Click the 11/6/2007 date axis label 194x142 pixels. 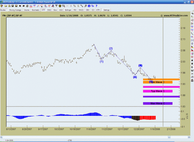coord(91,129)
